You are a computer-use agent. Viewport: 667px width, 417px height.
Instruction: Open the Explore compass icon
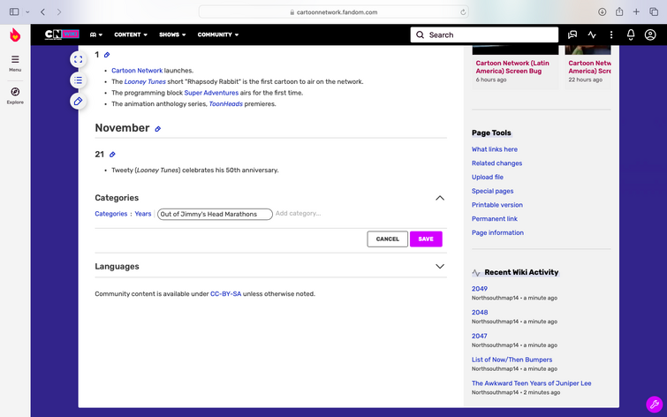[15, 92]
